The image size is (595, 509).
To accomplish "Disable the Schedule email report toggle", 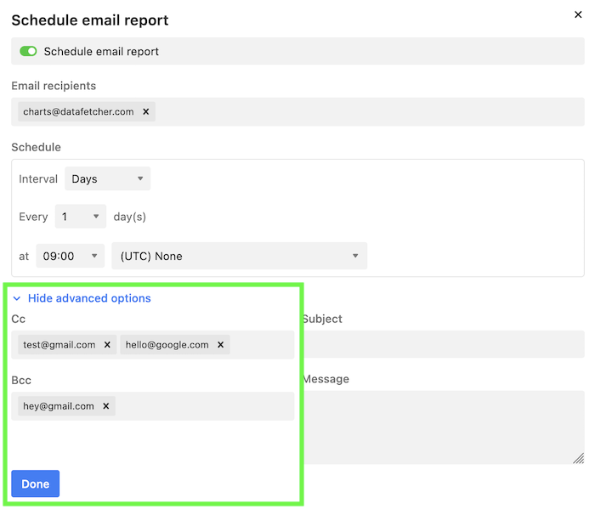I will point(29,51).
